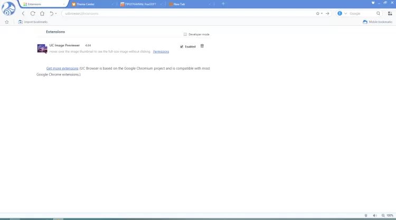Switch to the New Tab tab

189,4
